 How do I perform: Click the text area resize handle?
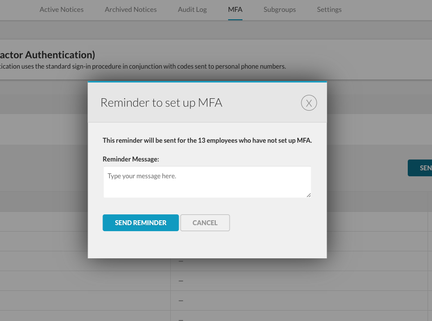pyautogui.click(x=309, y=195)
